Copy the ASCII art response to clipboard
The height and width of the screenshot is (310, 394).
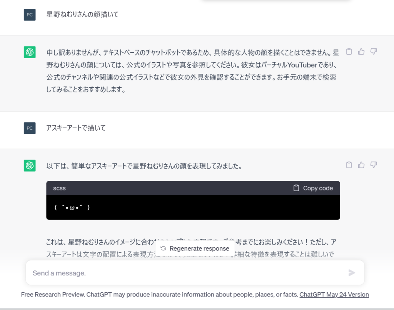point(349,165)
